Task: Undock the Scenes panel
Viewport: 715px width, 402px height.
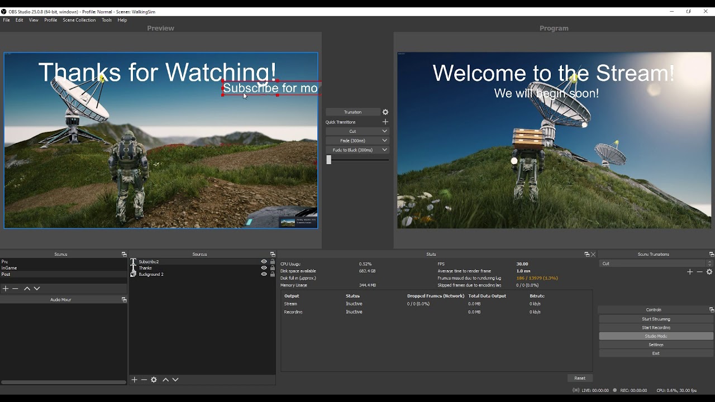Action: tap(124, 254)
